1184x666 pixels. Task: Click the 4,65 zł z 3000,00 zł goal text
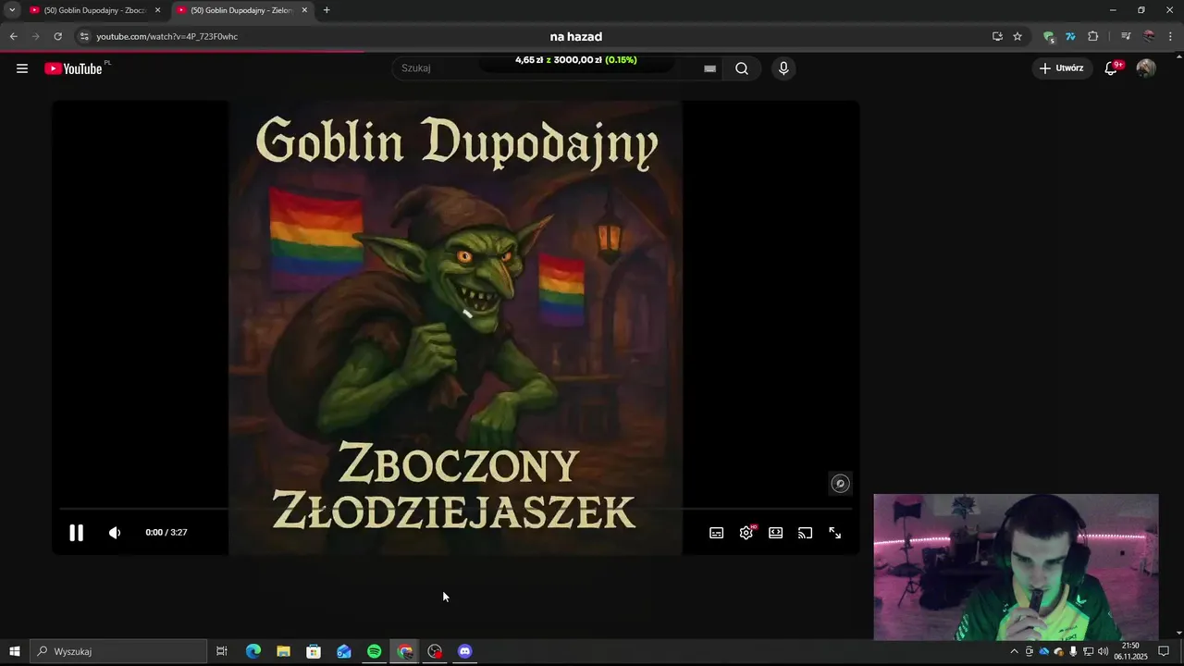[576, 60]
